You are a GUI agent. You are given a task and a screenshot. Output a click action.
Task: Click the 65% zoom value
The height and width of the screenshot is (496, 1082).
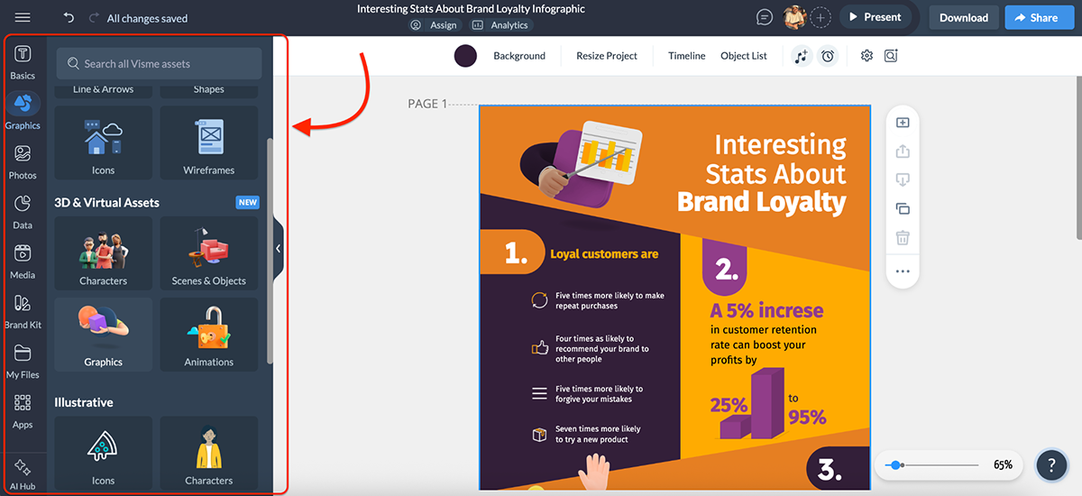point(1003,465)
